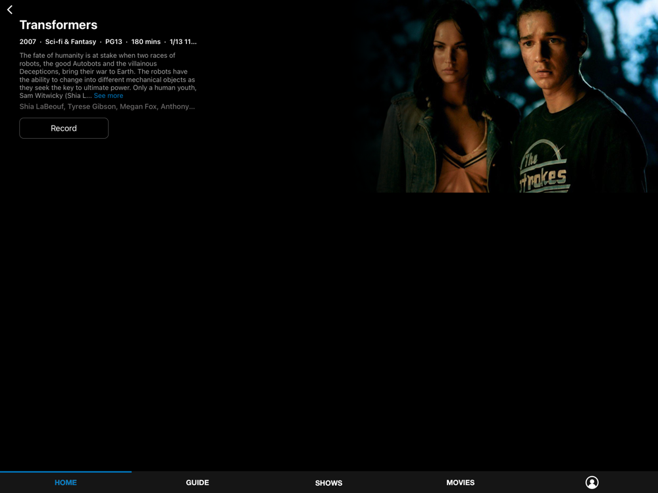
Task: Click the 2007 release year
Action: coord(28,41)
